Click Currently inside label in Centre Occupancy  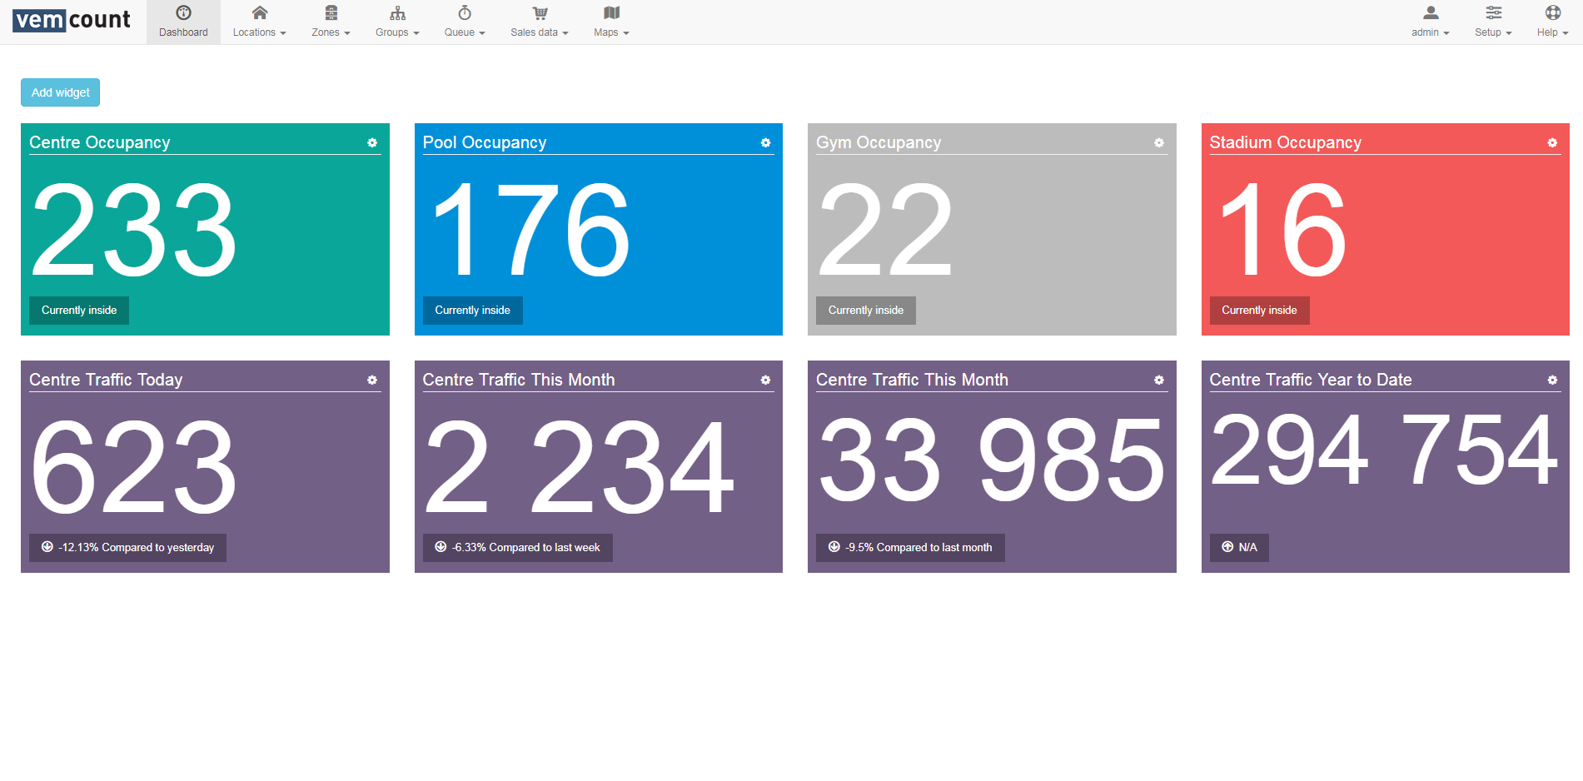point(79,311)
